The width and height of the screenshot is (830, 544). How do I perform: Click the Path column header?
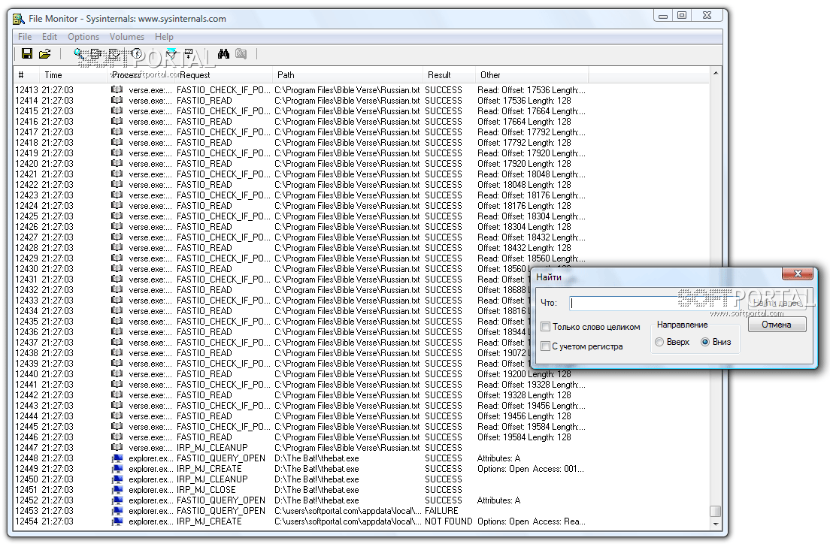348,75
